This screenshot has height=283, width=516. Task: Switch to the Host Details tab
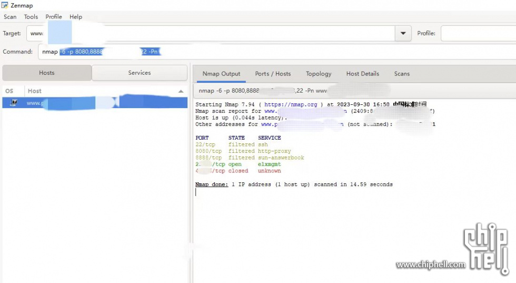point(363,74)
